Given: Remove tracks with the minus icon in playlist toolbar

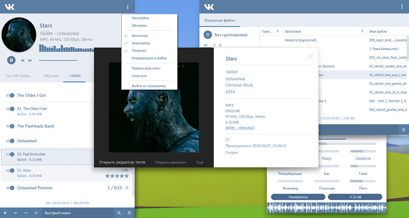Looking at the screenshot, I should pos(15,213).
